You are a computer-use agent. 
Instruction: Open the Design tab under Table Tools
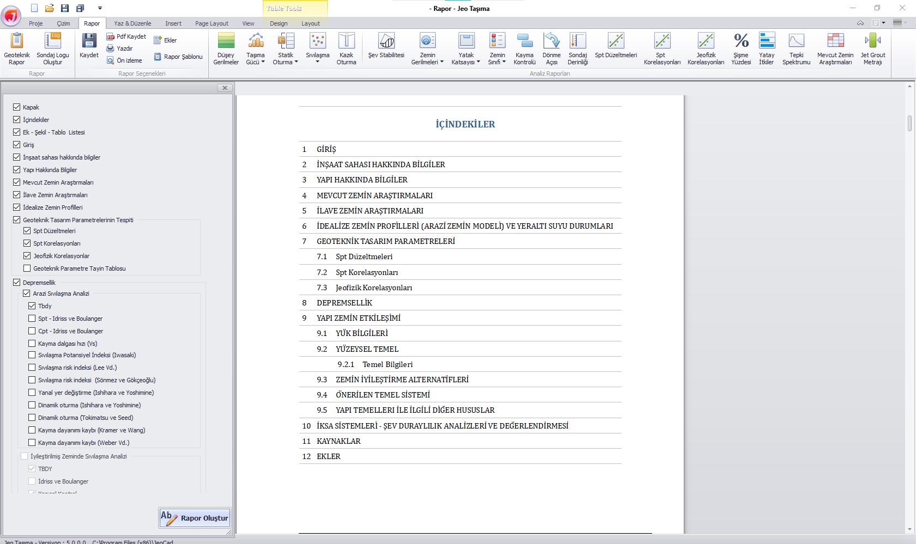click(x=279, y=23)
